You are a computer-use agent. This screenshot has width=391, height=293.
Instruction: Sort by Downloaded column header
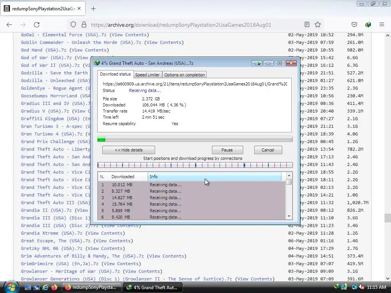[x=128, y=177]
